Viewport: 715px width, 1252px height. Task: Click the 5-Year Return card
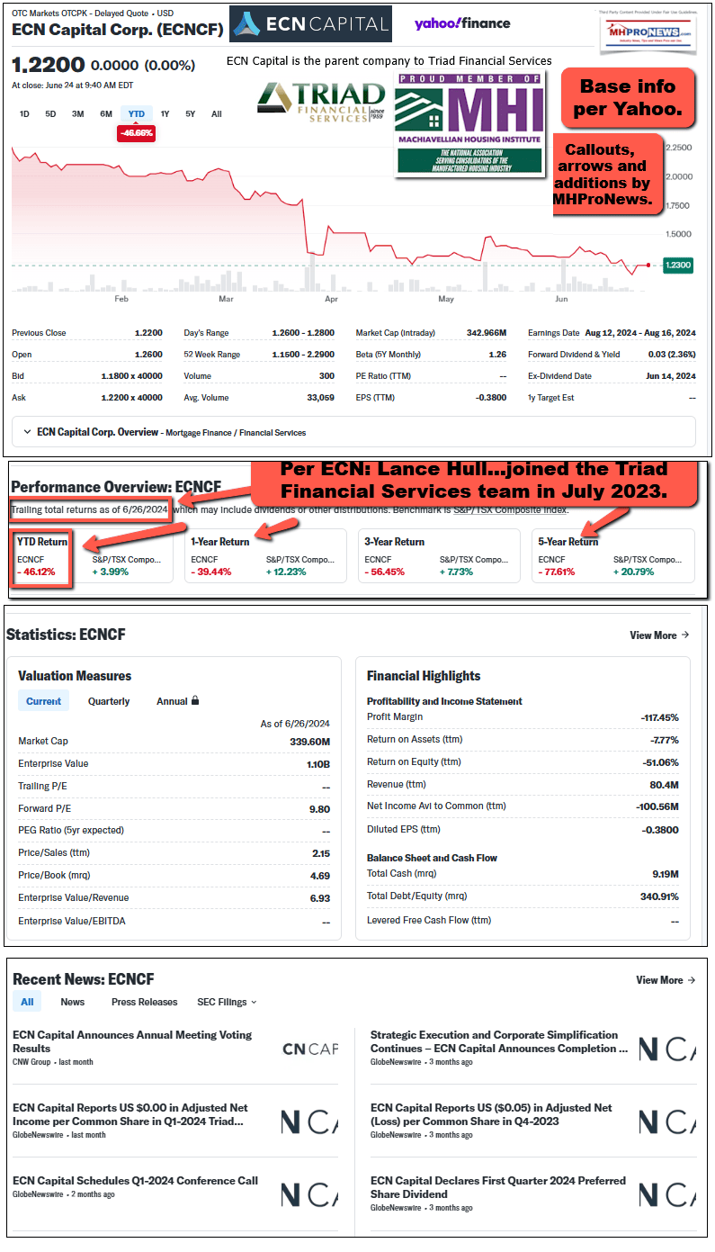coord(613,555)
